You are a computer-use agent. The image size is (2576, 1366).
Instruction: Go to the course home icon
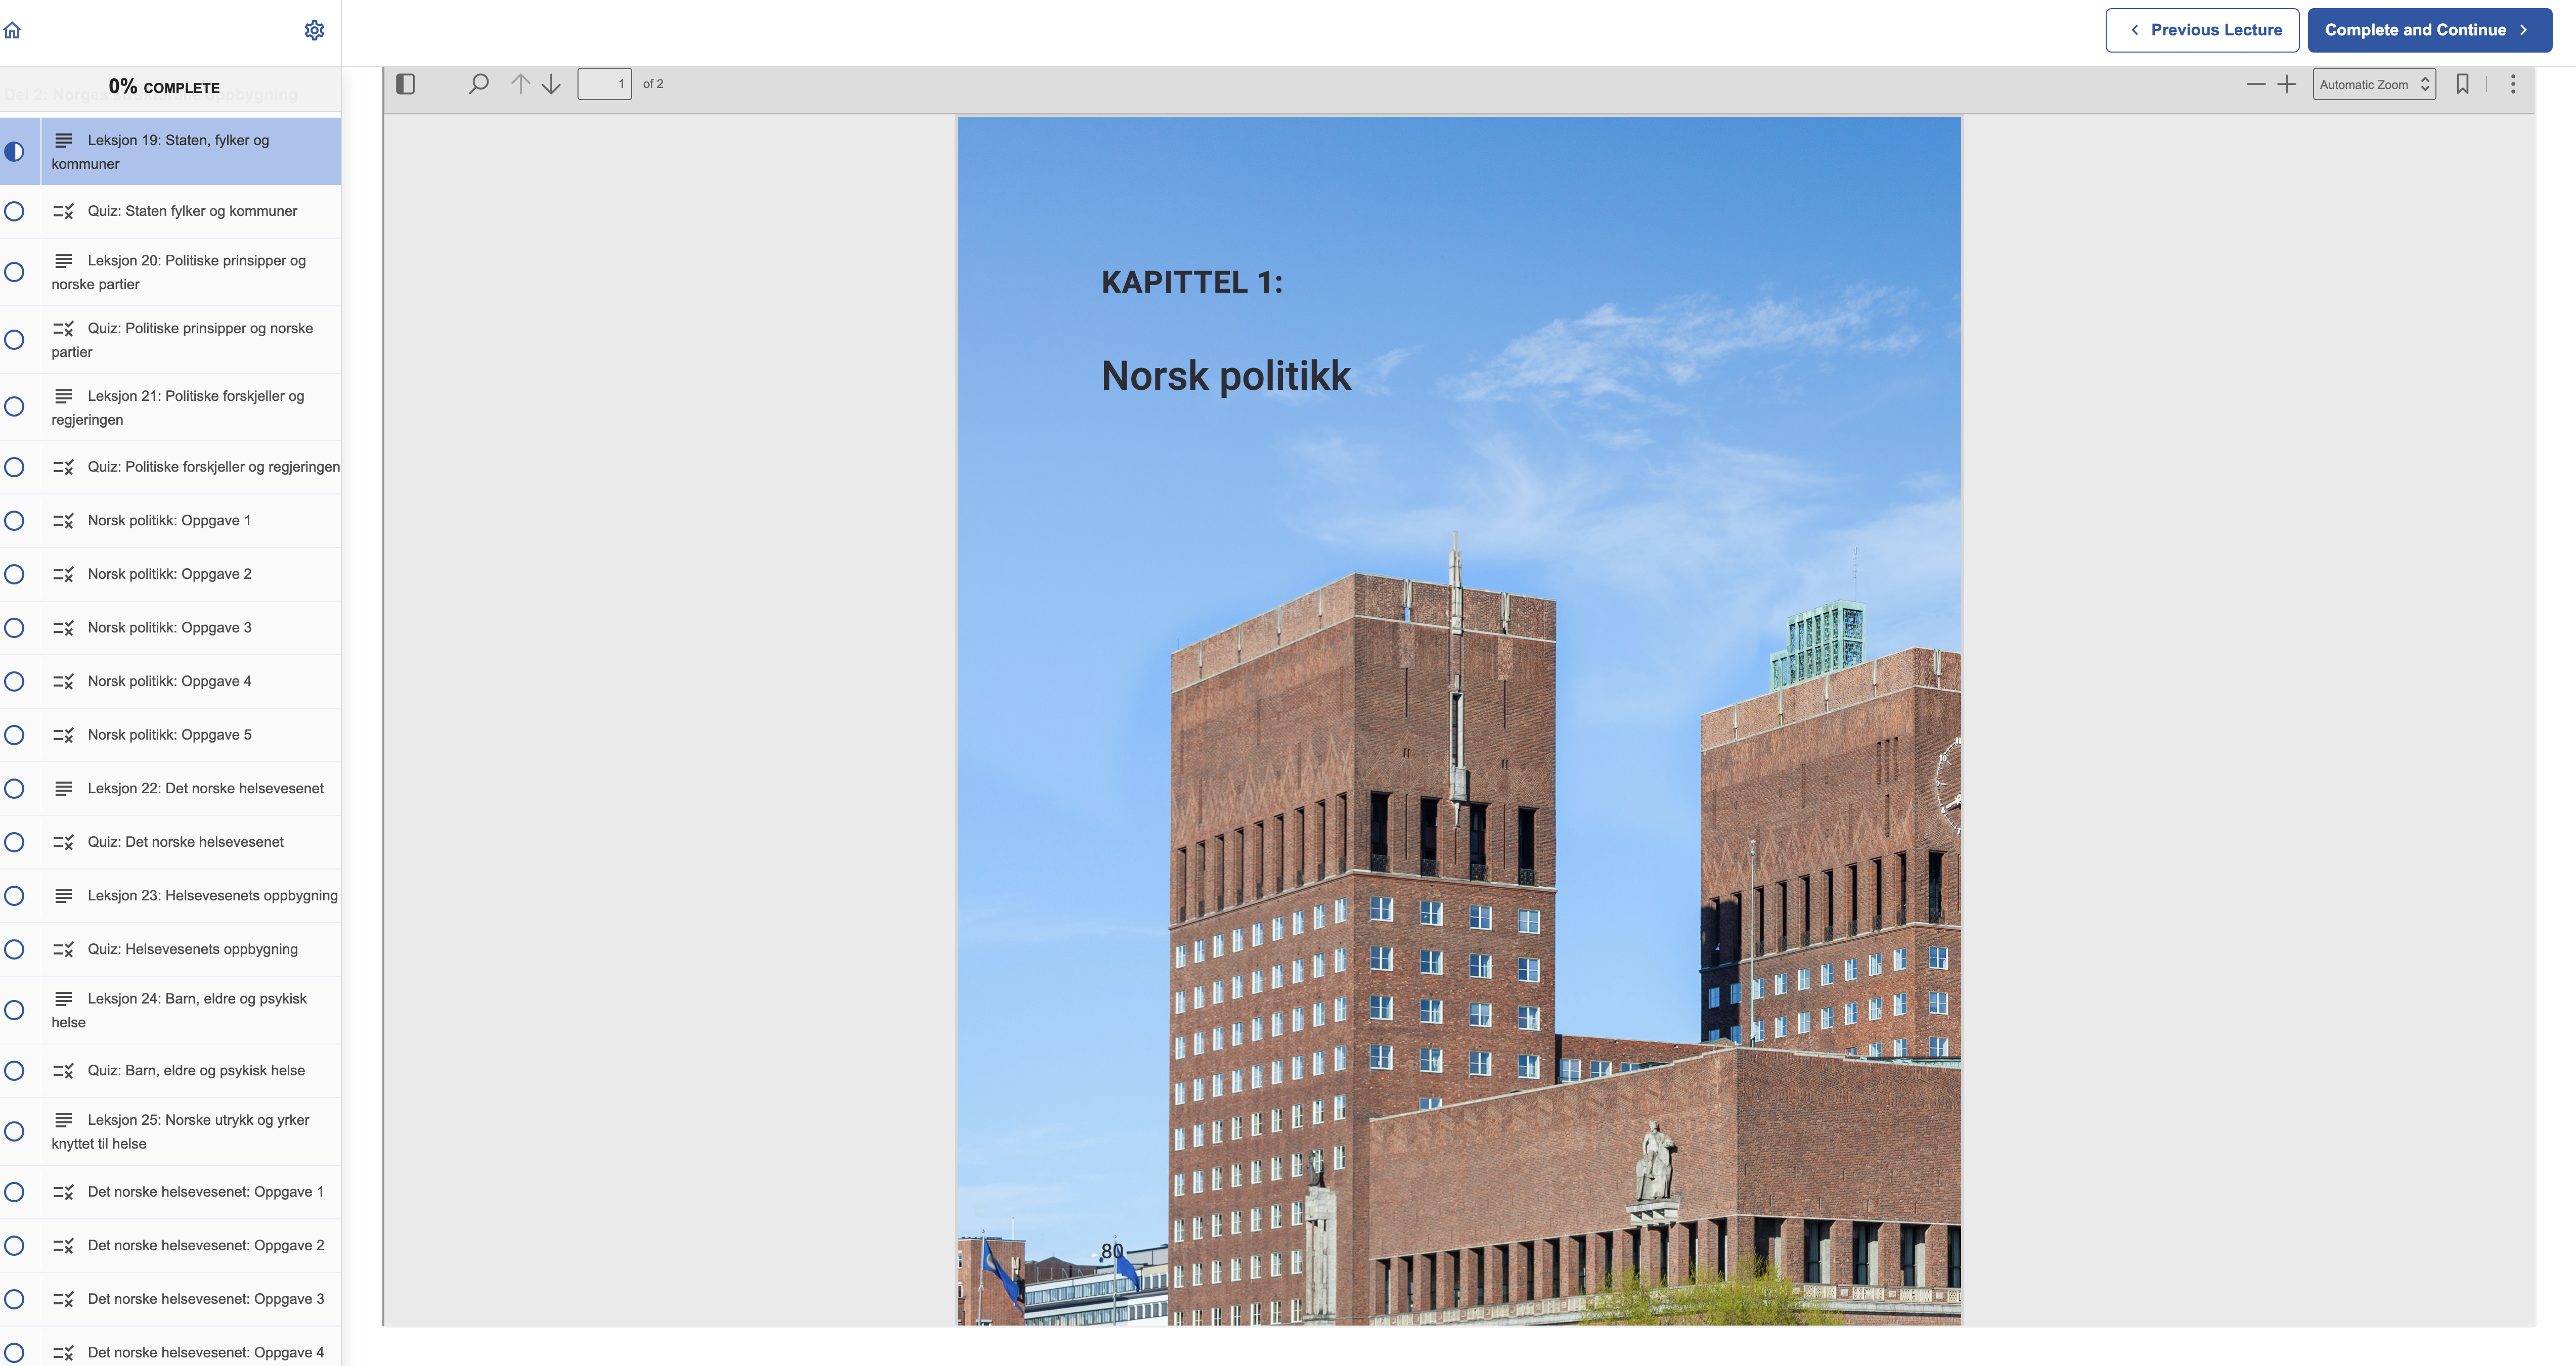pyautogui.click(x=13, y=30)
